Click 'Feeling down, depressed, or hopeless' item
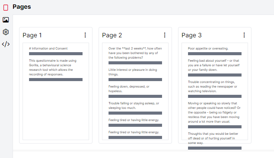The width and height of the screenshot is (274, 158). click(x=129, y=89)
